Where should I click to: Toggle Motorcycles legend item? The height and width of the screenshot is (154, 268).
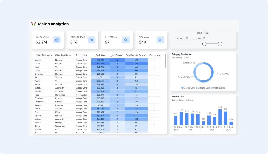point(218,88)
